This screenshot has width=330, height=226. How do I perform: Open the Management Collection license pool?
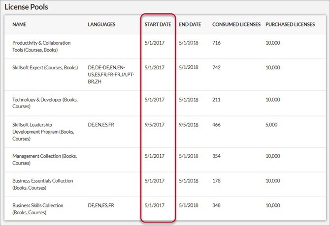click(x=44, y=160)
